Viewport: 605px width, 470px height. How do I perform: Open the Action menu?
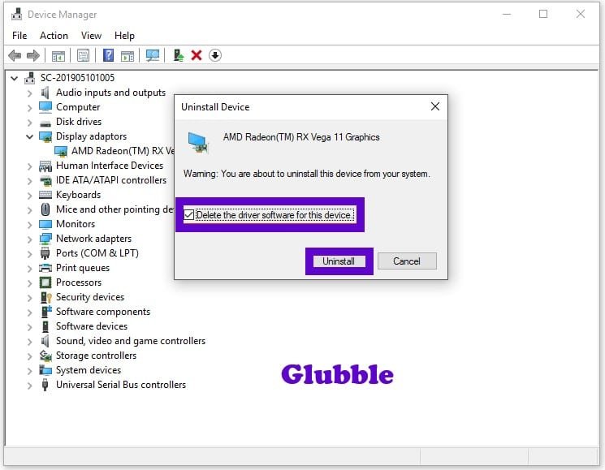(x=54, y=36)
